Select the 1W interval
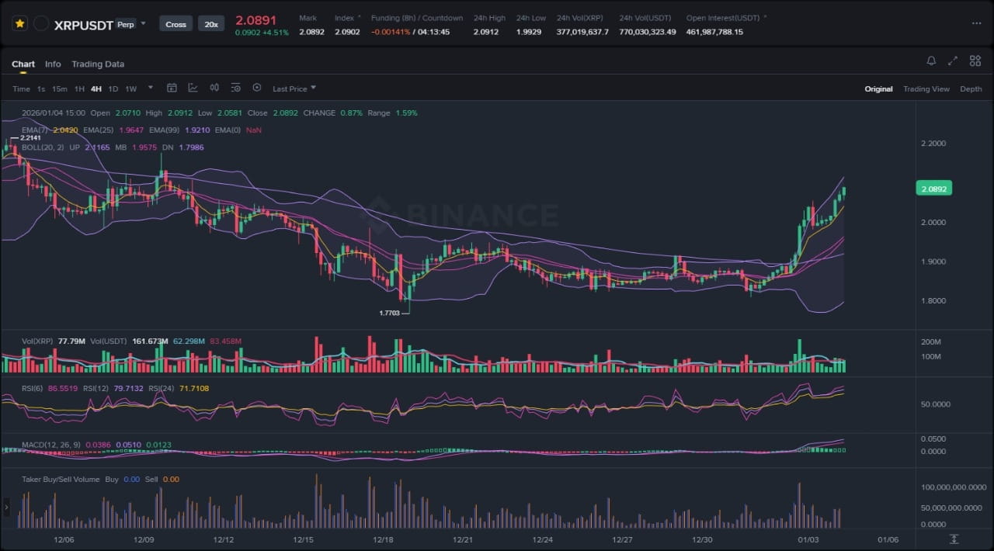This screenshot has height=551, width=994. click(x=131, y=89)
